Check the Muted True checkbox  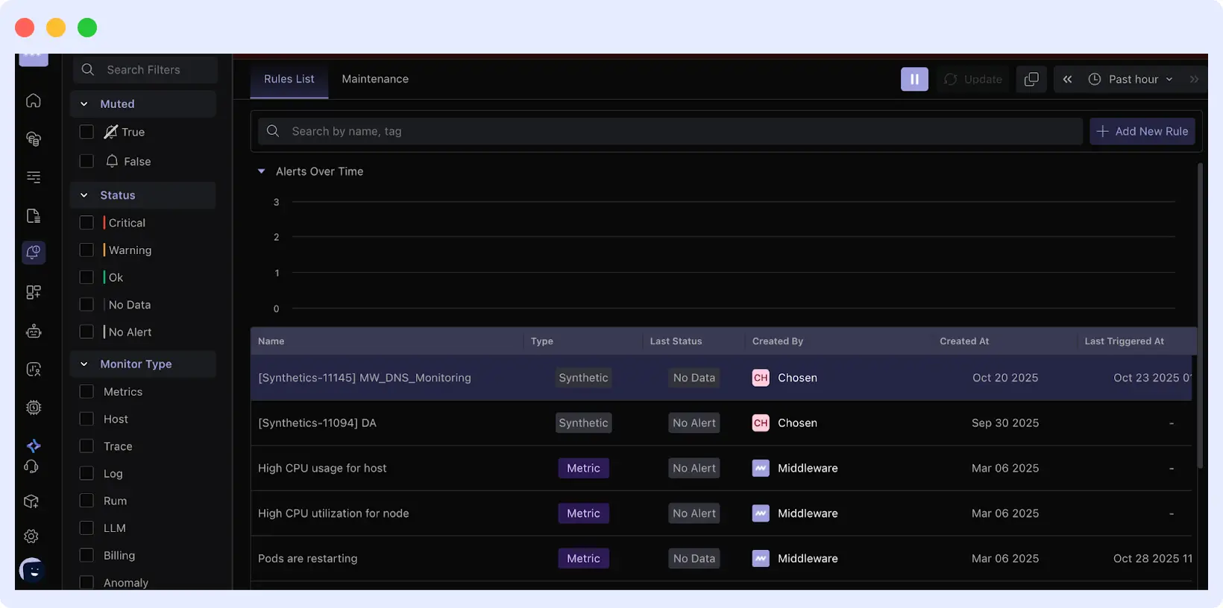click(x=87, y=132)
